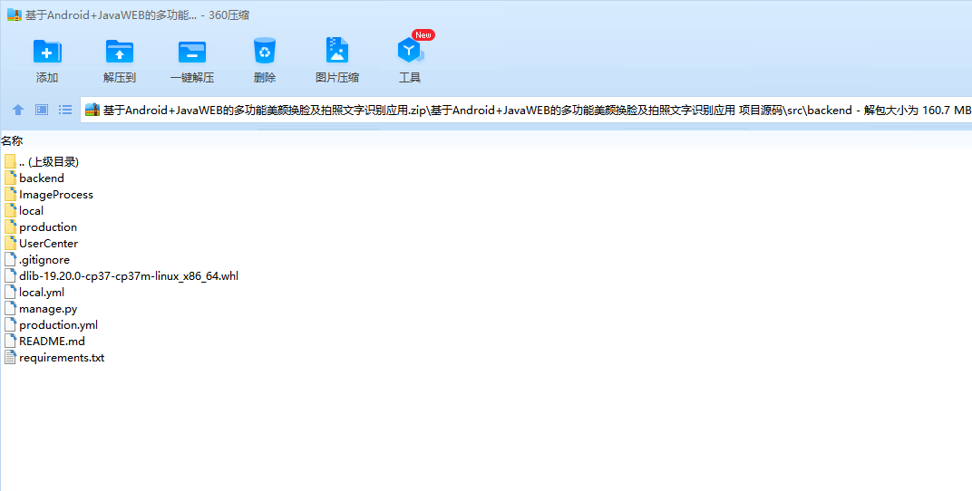The height and width of the screenshot is (491, 972).
Task: Go up one directory with arrow icon
Action: point(18,110)
